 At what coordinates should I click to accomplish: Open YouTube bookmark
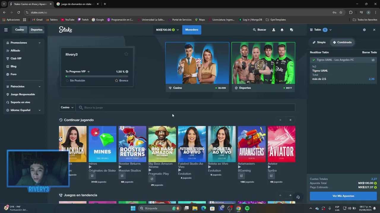(68, 20)
